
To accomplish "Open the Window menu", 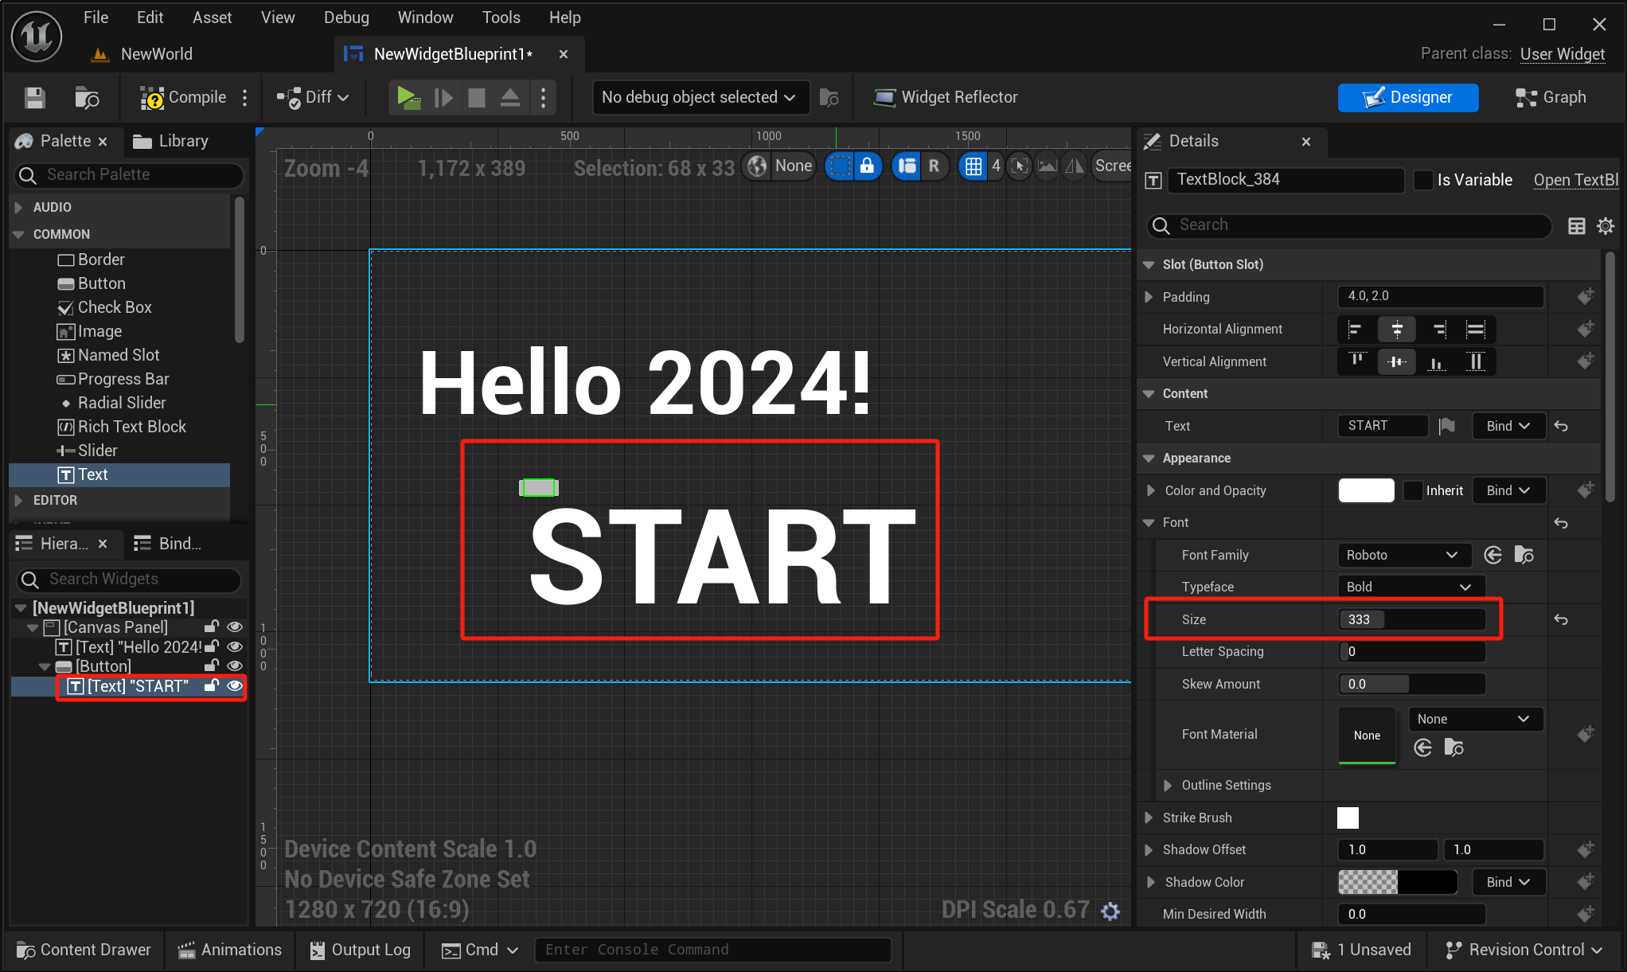I will tap(425, 18).
